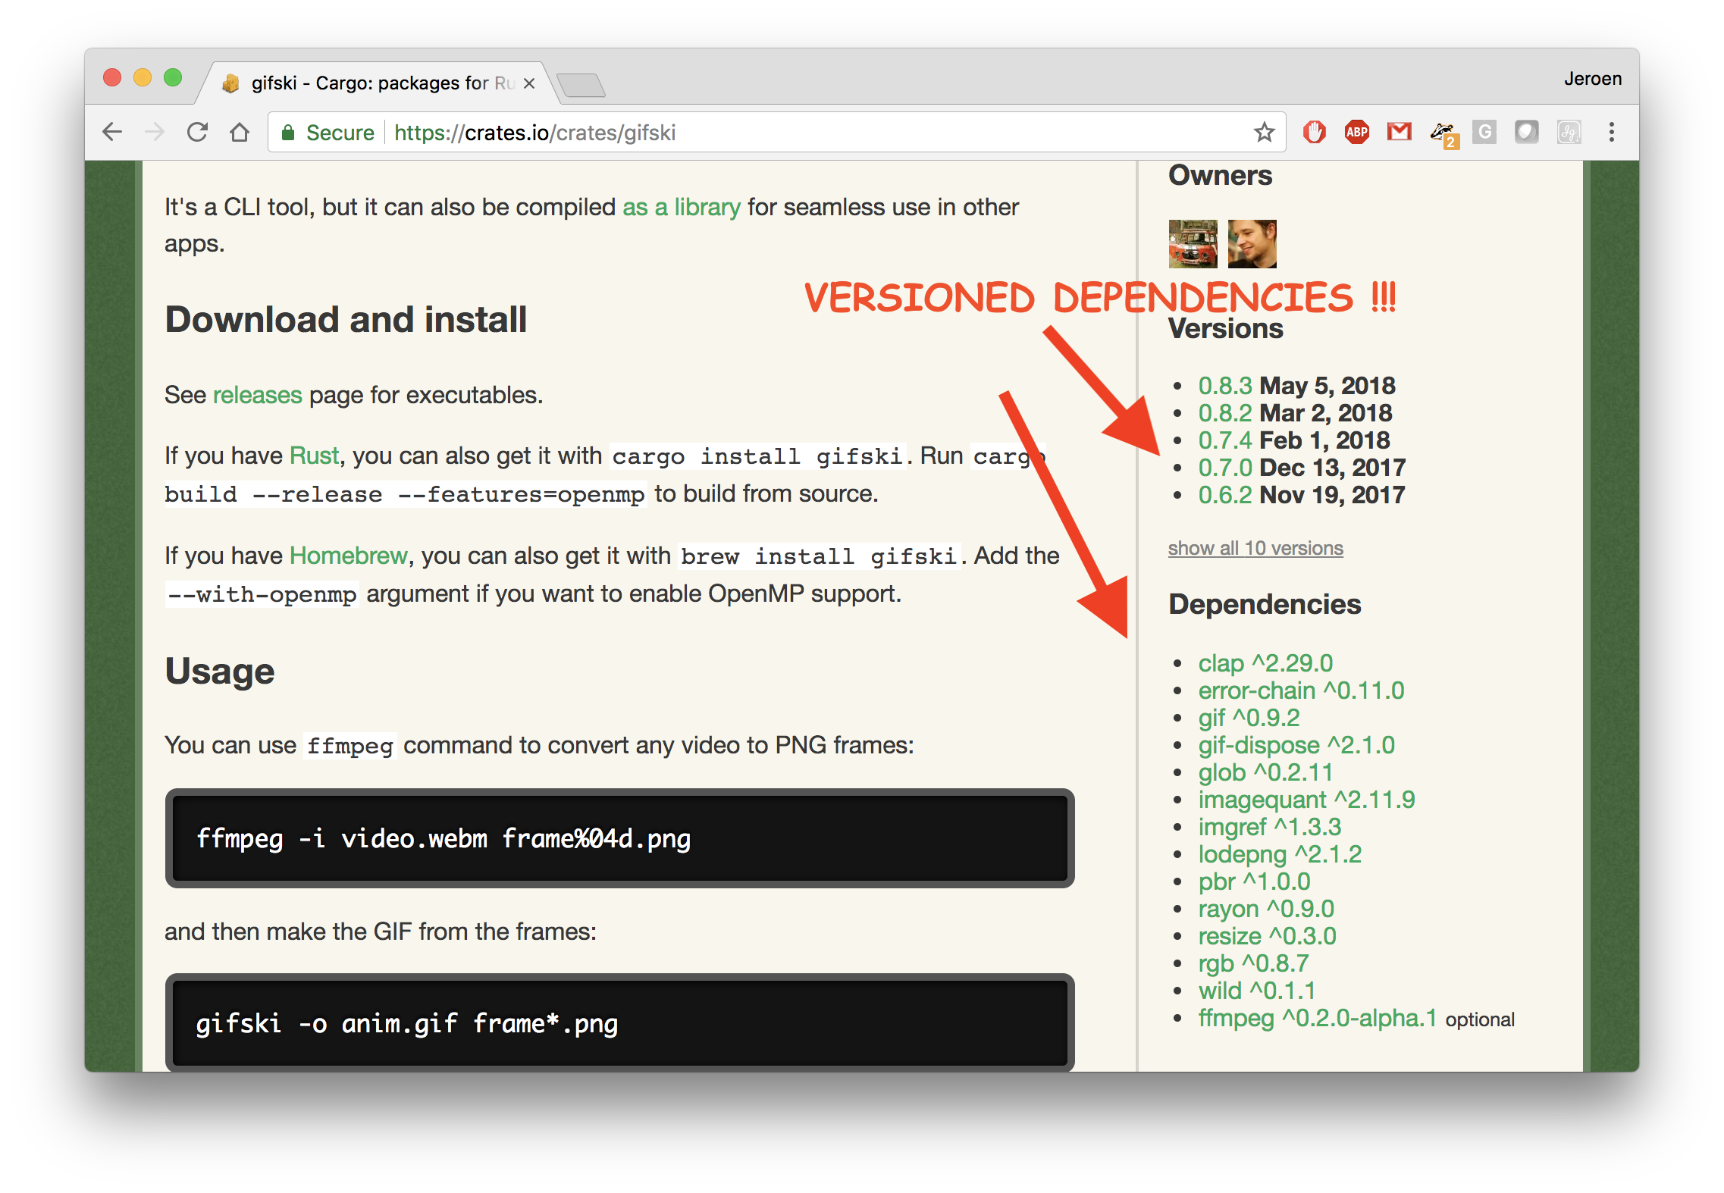Click the 'ffmpeg -i video.webm' code block

click(x=619, y=838)
